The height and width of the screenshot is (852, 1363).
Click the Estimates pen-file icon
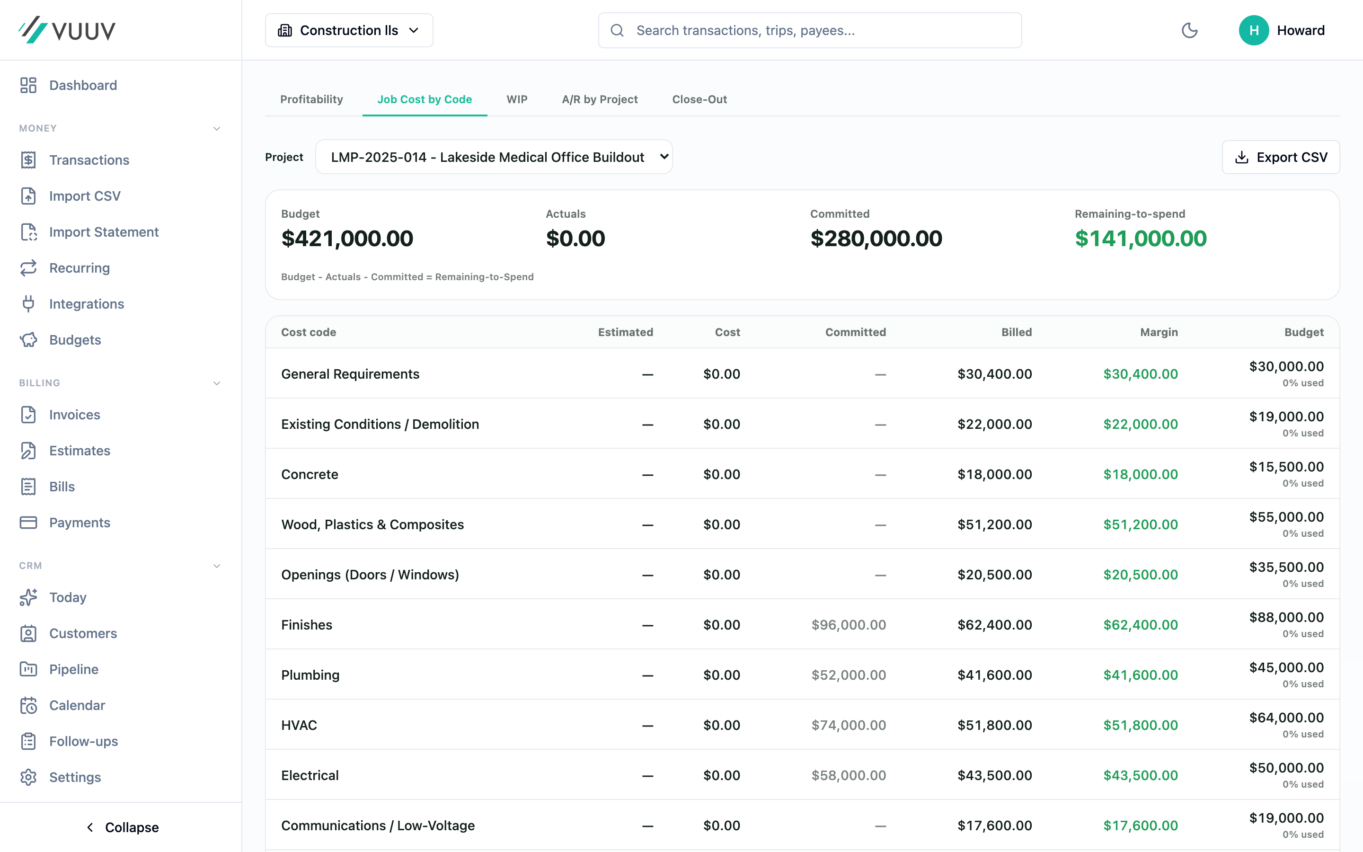[x=28, y=451]
